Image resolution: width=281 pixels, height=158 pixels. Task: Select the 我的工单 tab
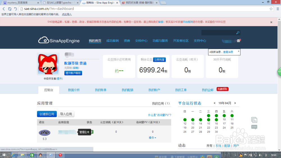[181, 90]
